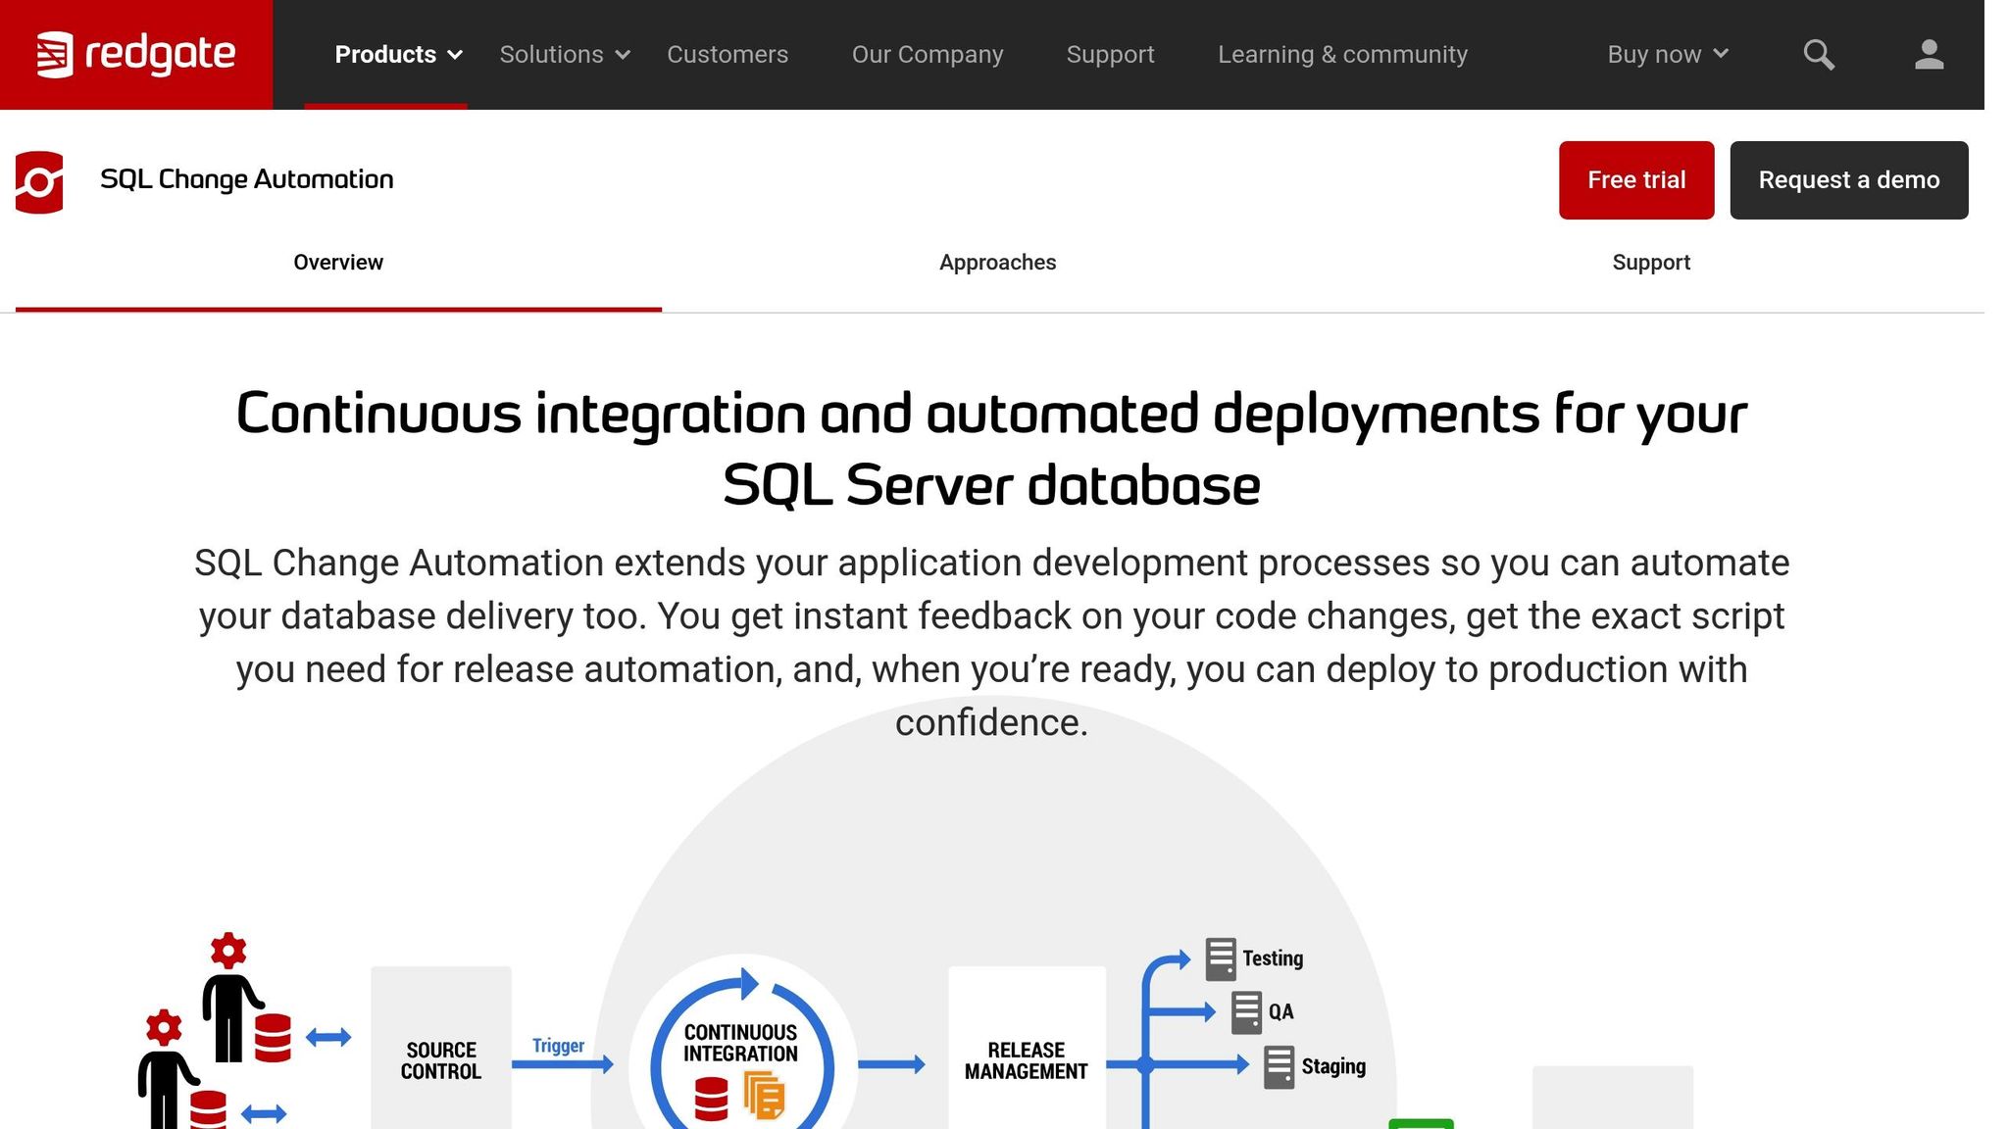2008x1129 pixels.
Task: Open the Support tab under SQL Change Automation
Action: click(x=1651, y=263)
